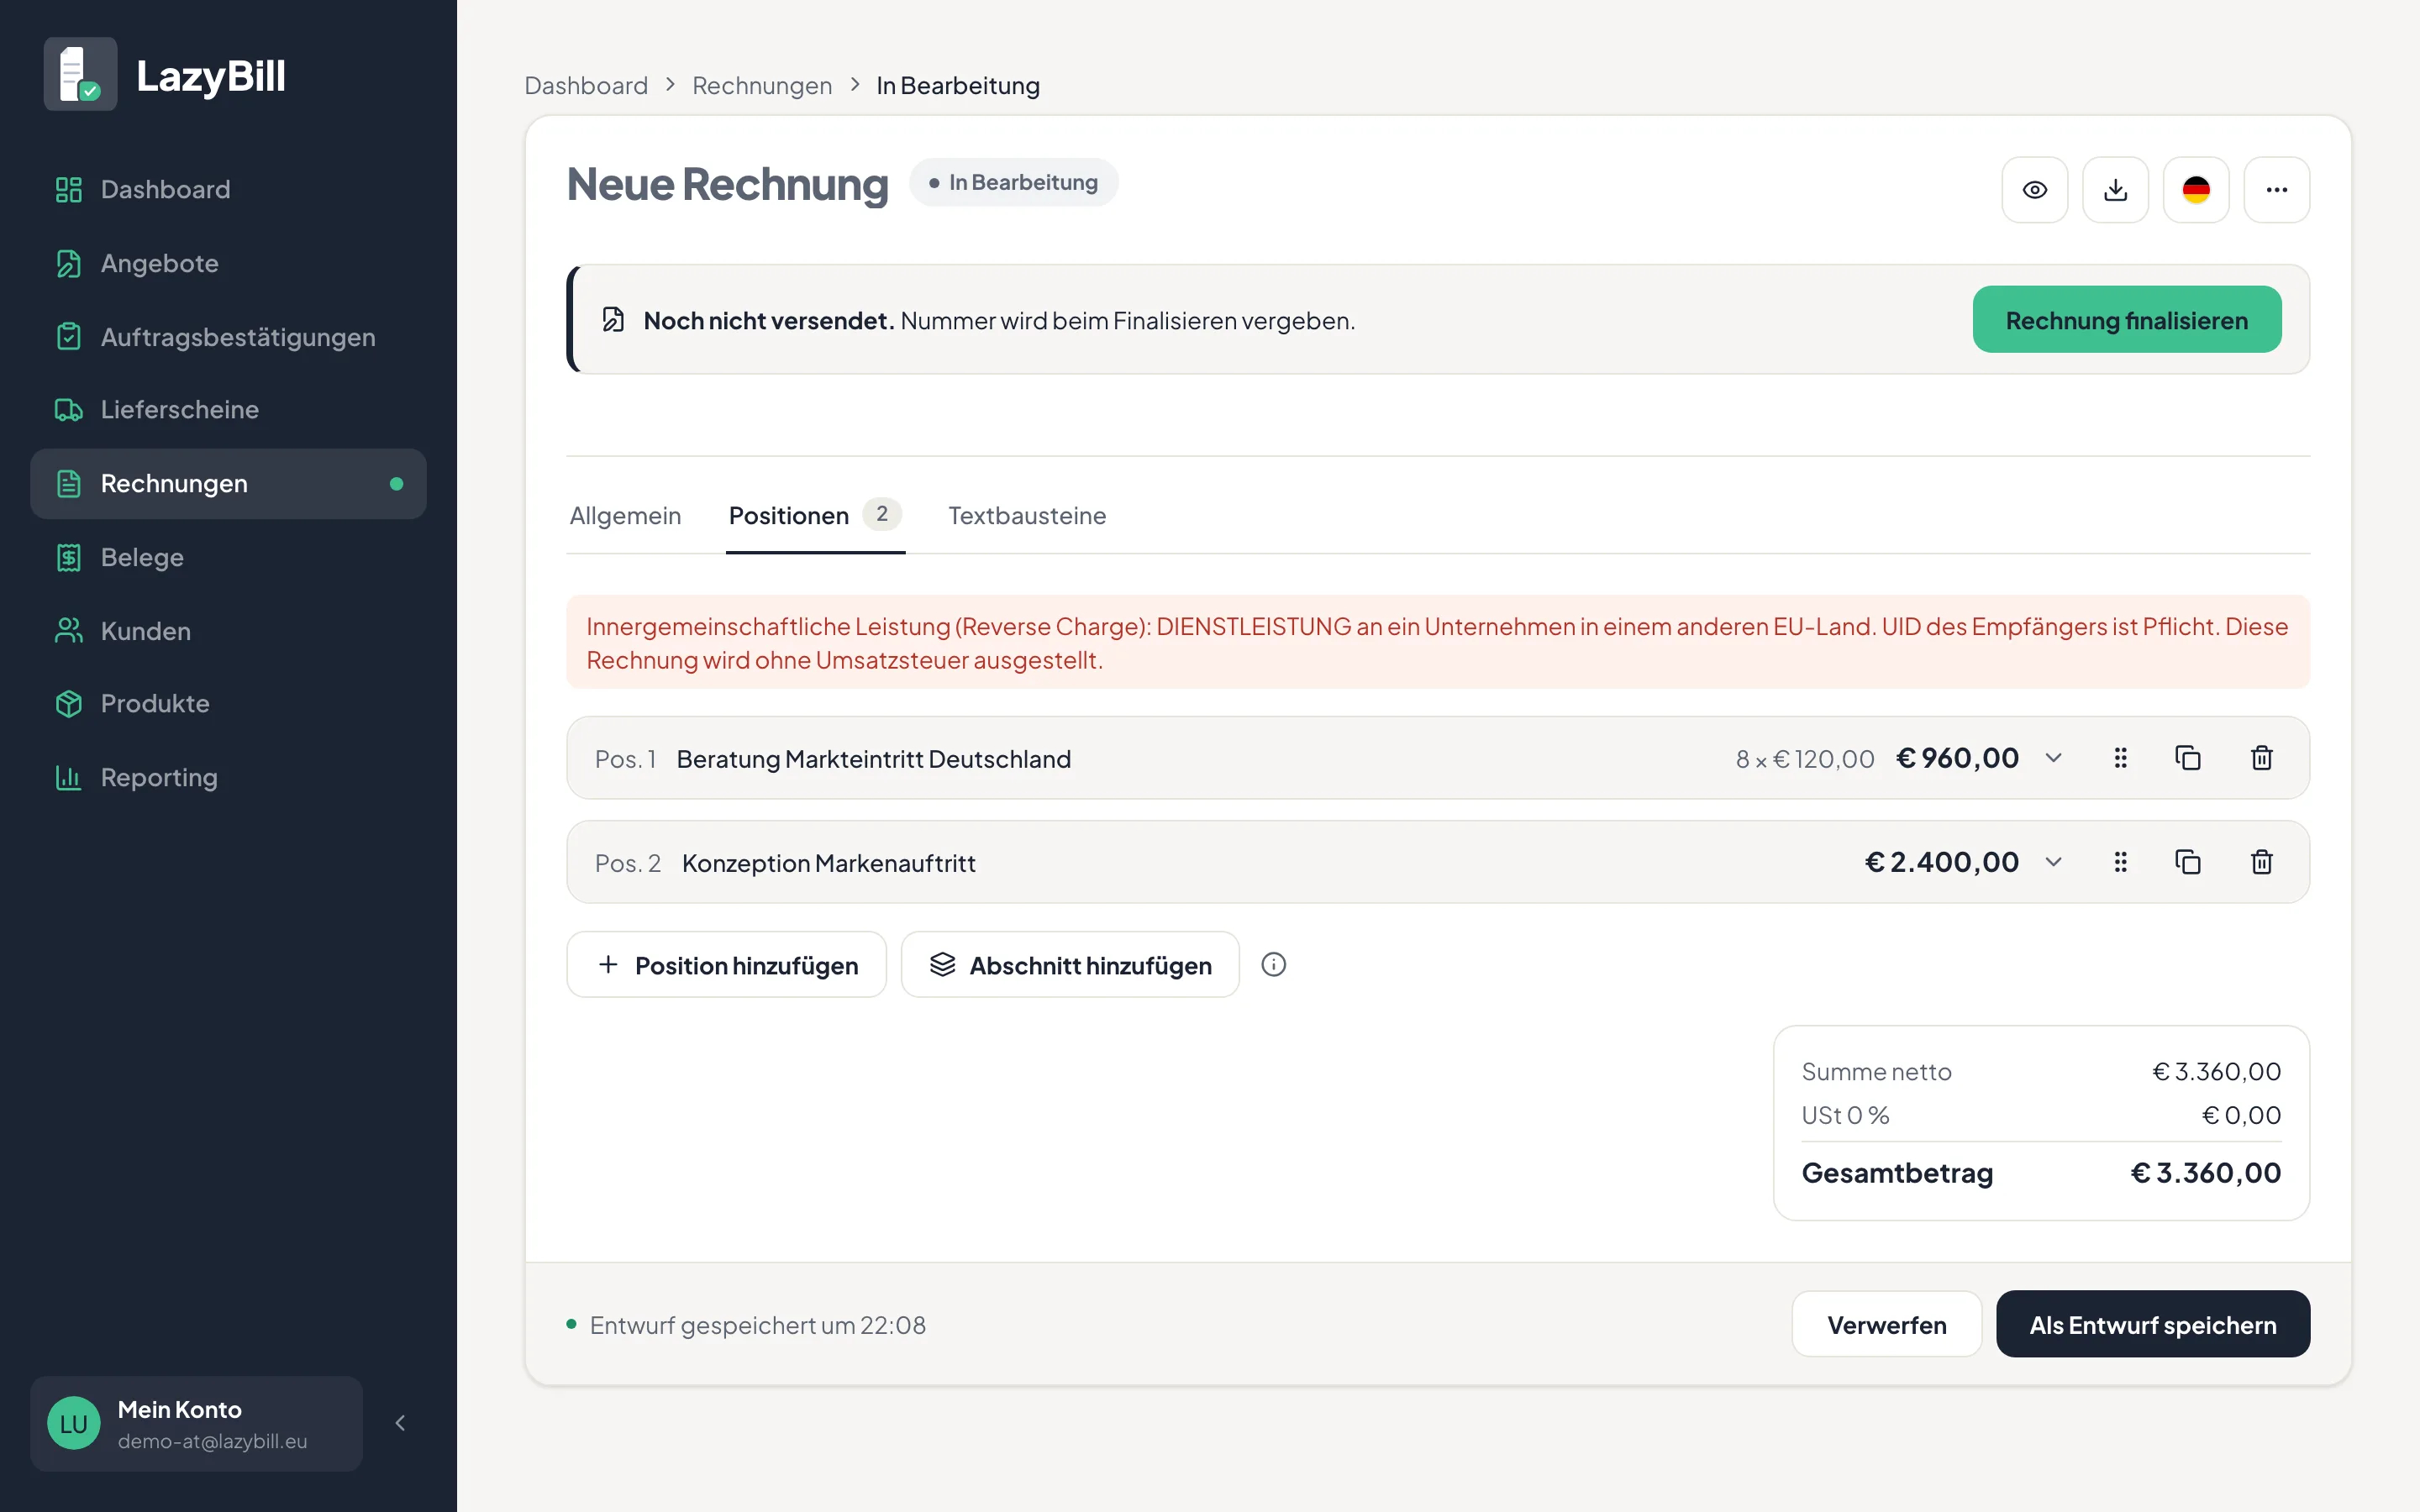
Task: Open the Reporting section
Action: pyautogui.click(x=228, y=777)
